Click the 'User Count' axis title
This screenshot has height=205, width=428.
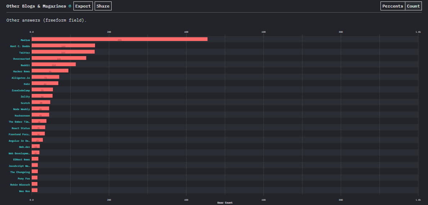click(x=225, y=203)
